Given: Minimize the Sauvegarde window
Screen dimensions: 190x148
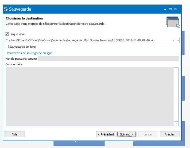Looking at the screenshot, I should [165, 9].
